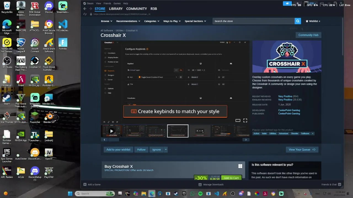
Task: Select the ARC Raiders desktop icon
Action: [7, 173]
